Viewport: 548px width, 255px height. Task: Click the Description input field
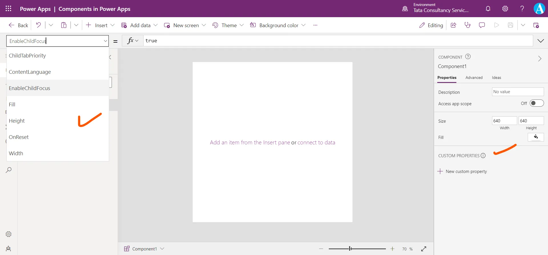coord(518,92)
